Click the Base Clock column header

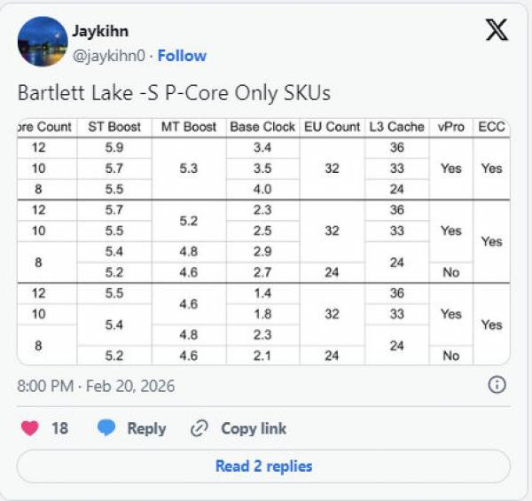tap(262, 127)
